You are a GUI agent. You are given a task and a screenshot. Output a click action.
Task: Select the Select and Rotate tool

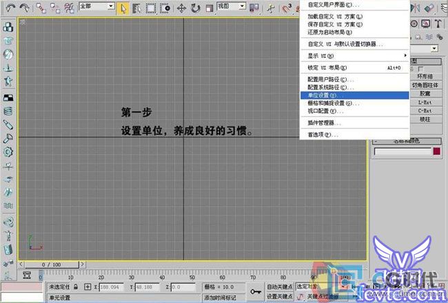coord(196,8)
